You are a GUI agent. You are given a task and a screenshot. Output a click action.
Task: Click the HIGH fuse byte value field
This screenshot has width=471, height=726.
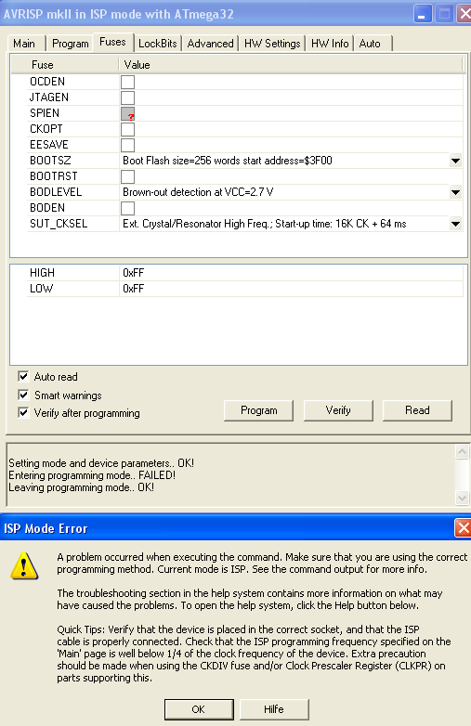tap(291, 273)
